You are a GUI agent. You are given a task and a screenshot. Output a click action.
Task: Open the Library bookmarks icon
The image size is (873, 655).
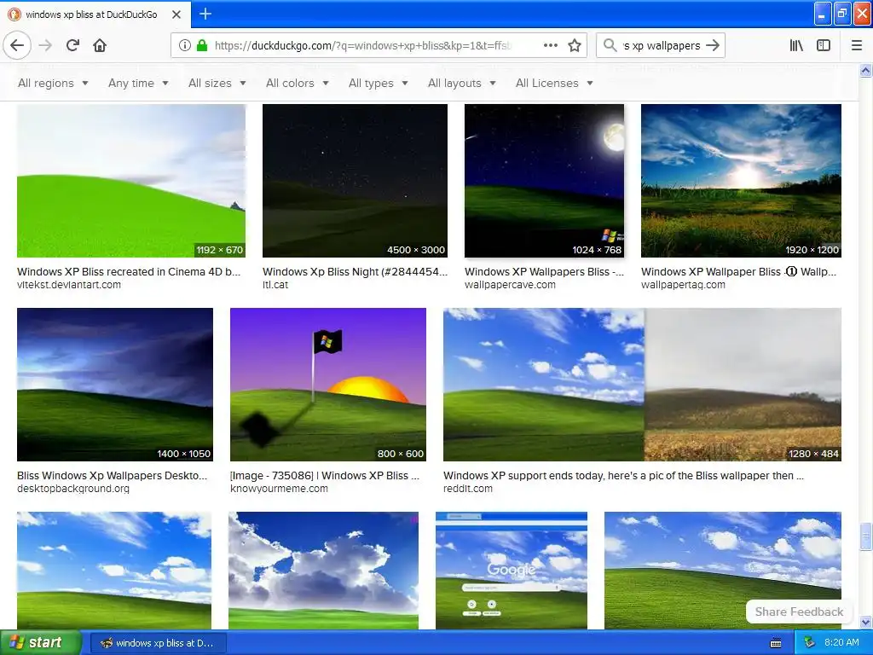(796, 46)
